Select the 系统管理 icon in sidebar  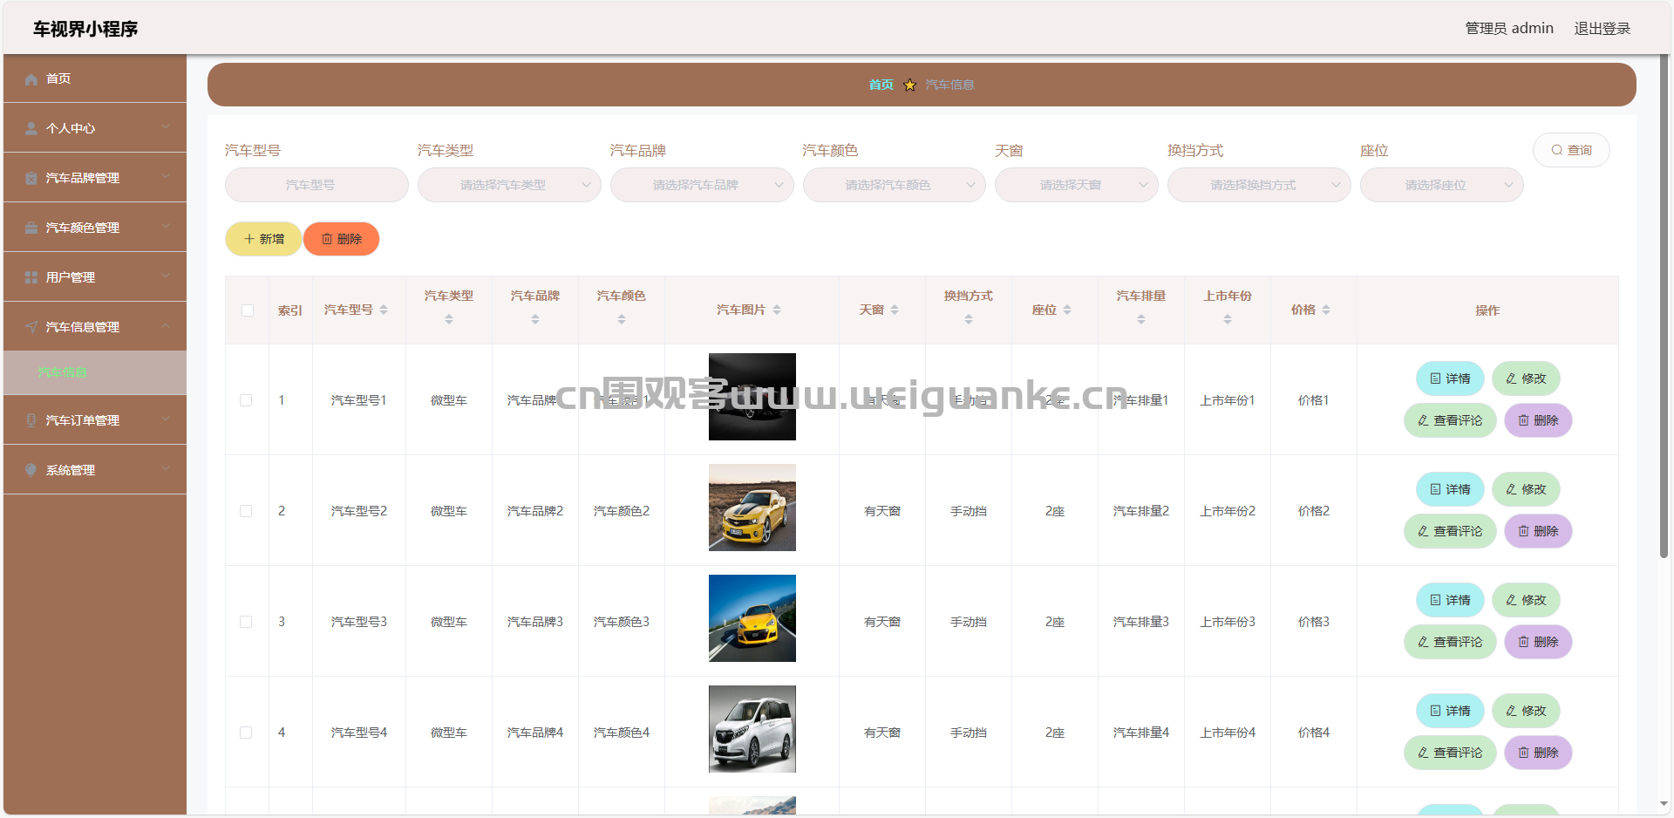30,470
